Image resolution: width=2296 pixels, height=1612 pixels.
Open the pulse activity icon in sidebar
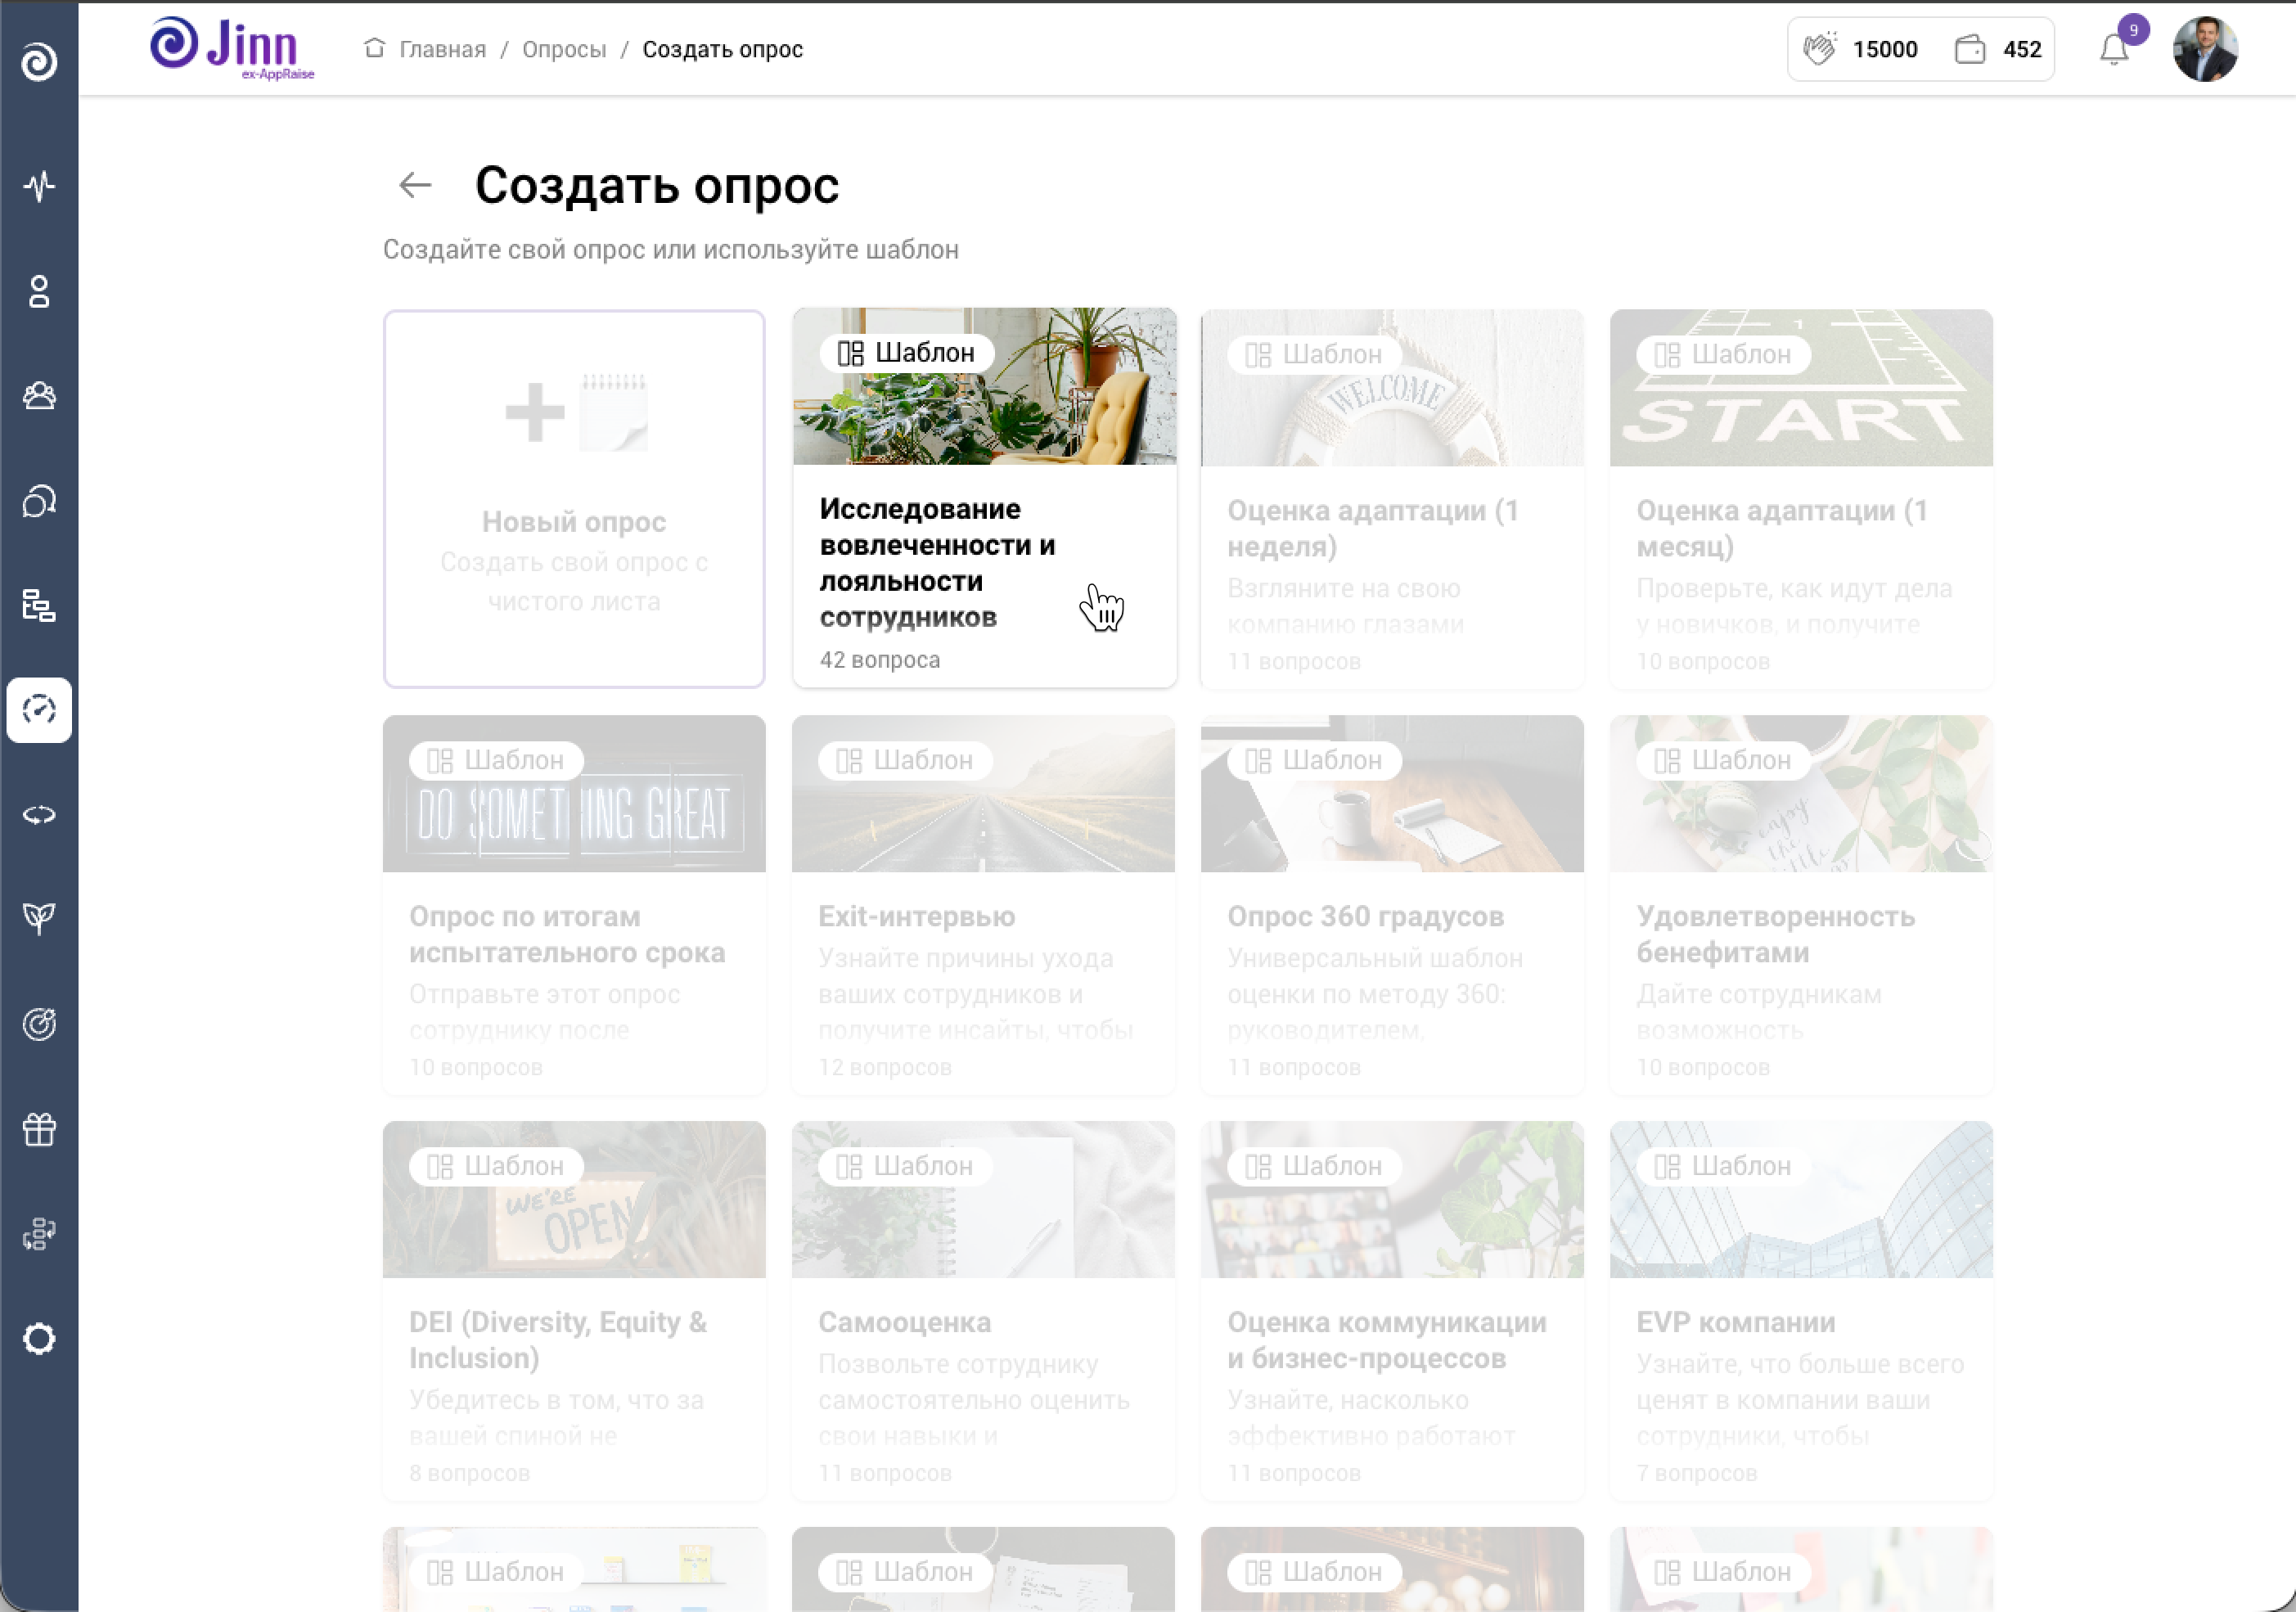[39, 186]
